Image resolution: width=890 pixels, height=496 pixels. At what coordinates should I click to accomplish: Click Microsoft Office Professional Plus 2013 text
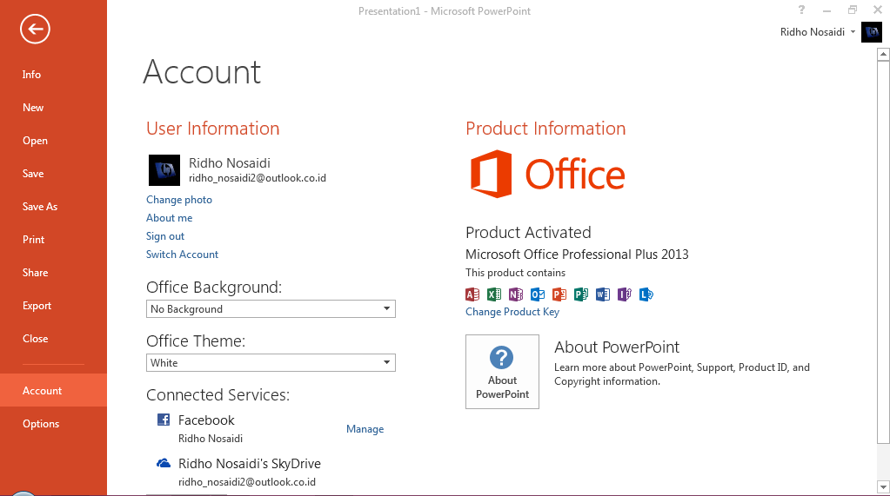pyautogui.click(x=577, y=254)
